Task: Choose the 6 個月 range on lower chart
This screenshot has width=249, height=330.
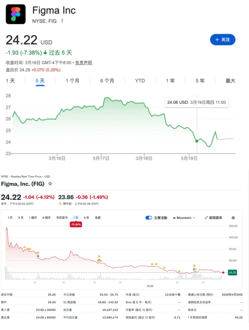Action: click(x=46, y=218)
